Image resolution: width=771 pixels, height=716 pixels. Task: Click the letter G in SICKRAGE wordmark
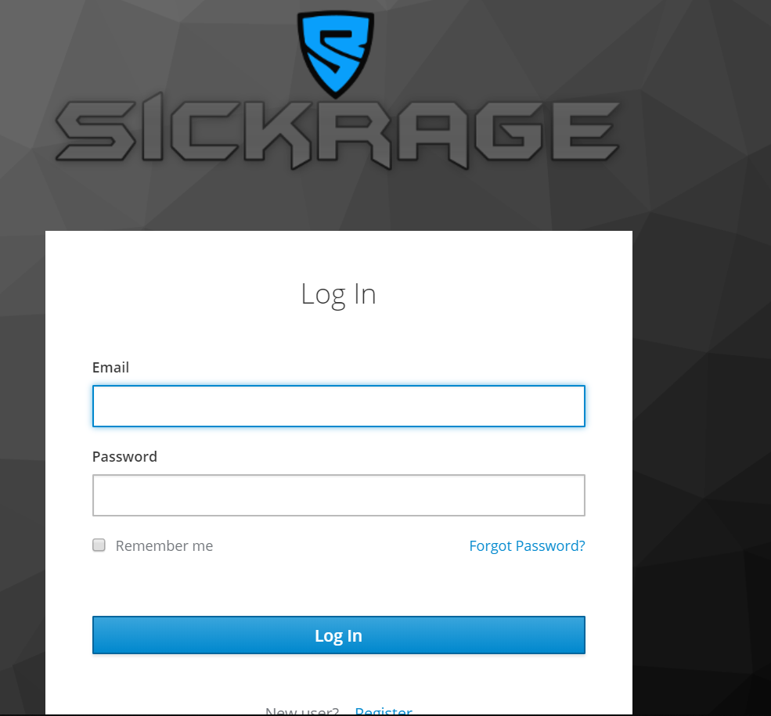click(510, 131)
